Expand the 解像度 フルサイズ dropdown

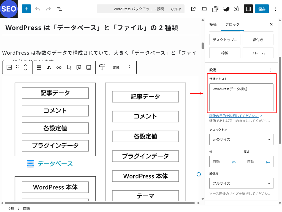[241, 183]
